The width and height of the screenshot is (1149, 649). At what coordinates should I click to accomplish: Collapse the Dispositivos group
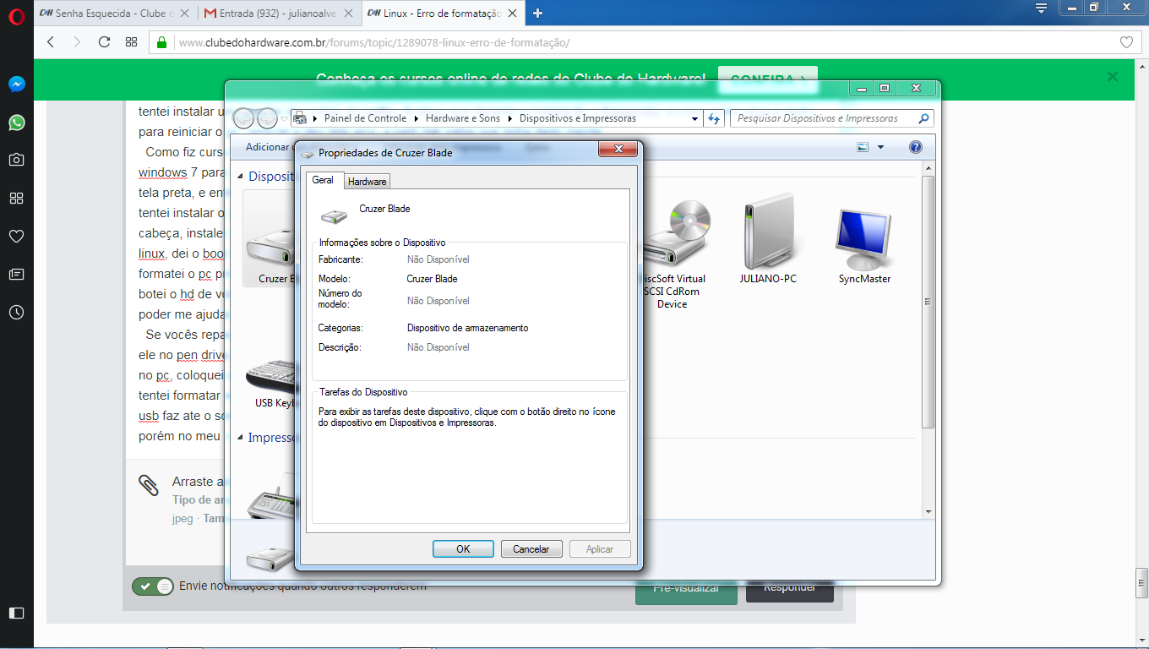pos(240,177)
